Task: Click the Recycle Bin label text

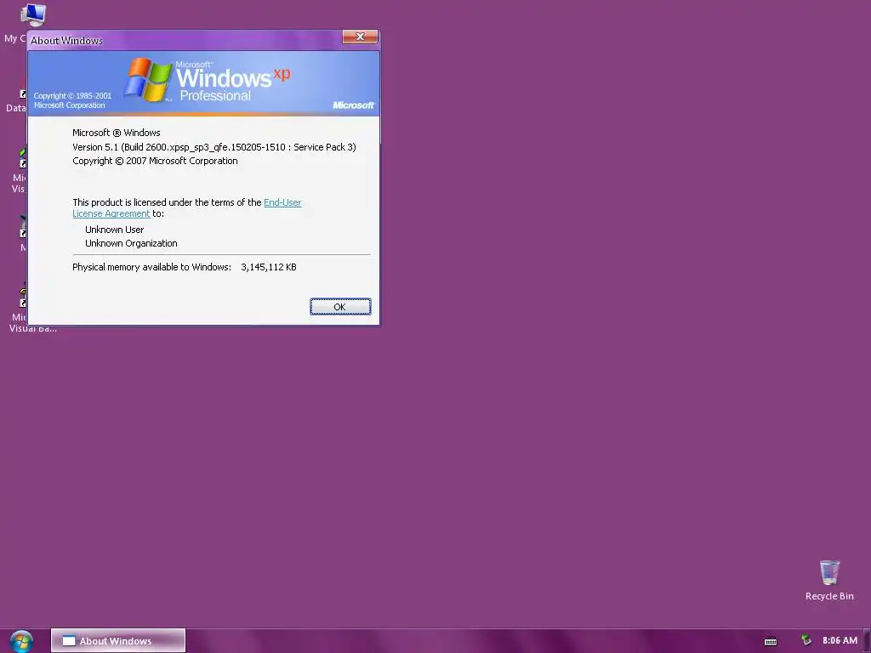Action: (x=829, y=596)
